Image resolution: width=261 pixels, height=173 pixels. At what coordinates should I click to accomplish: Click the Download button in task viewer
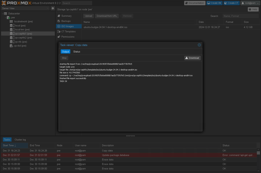point(192,58)
